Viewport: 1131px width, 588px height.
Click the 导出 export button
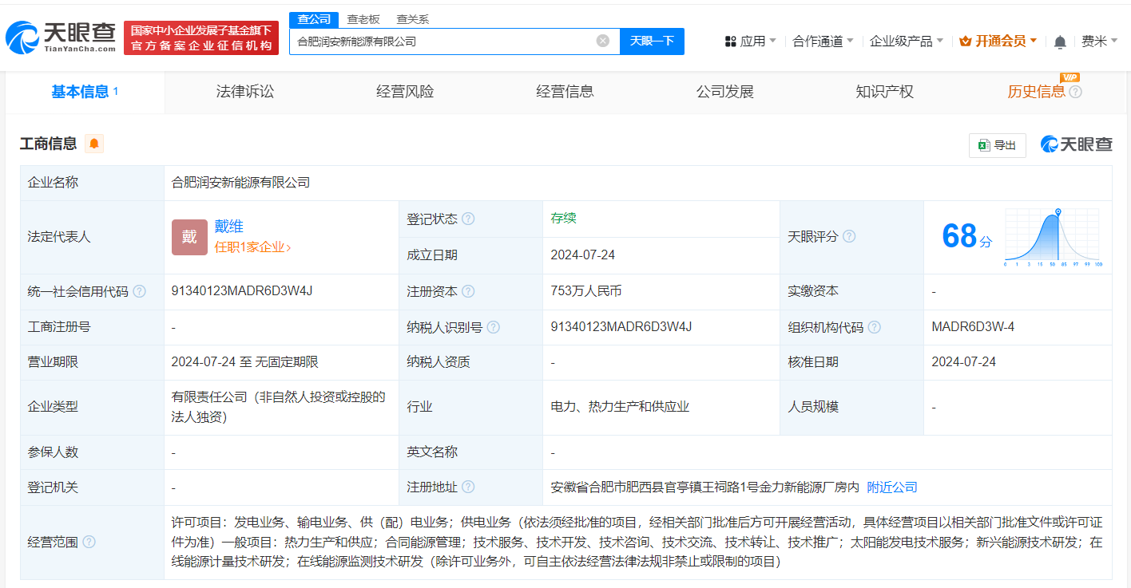click(x=997, y=144)
